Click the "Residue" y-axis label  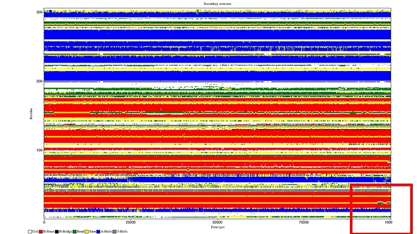(31, 113)
